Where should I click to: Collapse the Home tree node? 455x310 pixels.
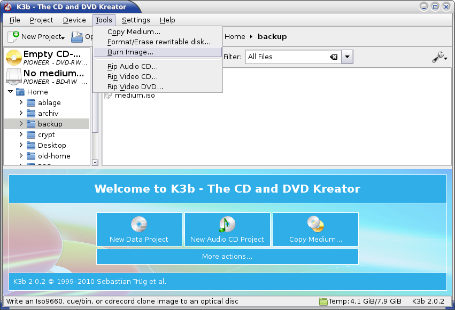pyautogui.click(x=11, y=92)
